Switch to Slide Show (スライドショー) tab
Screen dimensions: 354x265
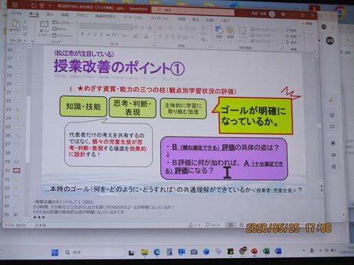(x=159, y=18)
